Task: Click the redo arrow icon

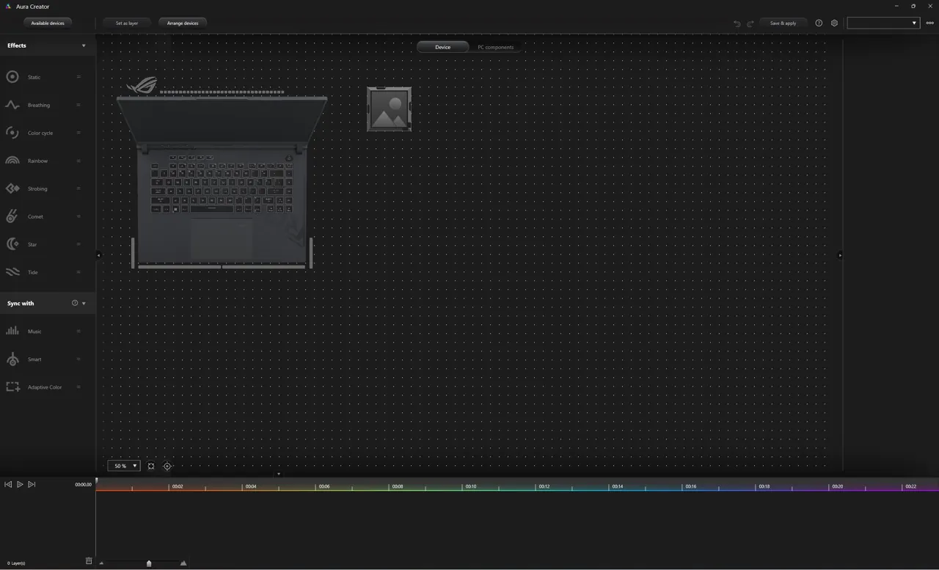Action: [x=750, y=23]
